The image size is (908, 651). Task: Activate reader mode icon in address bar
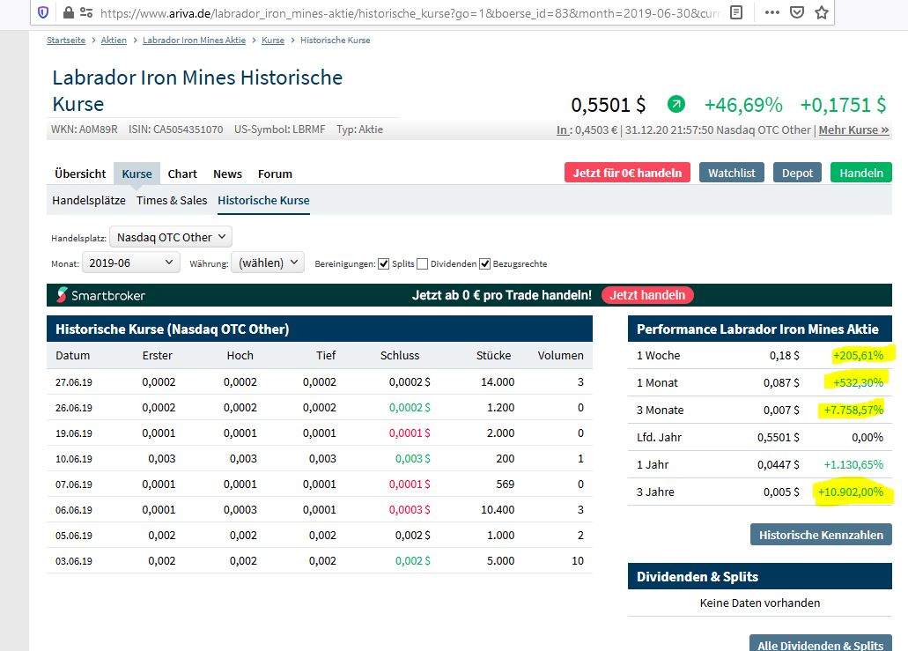click(x=737, y=12)
